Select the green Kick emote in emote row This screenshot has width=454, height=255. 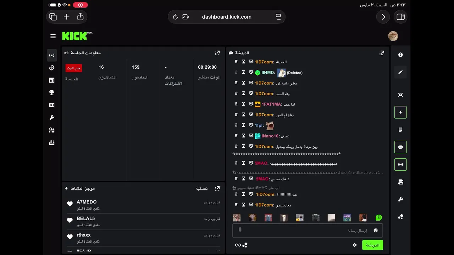tap(379, 217)
